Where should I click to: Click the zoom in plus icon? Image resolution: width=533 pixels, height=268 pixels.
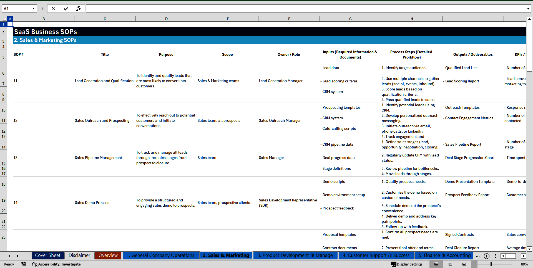click(515, 264)
